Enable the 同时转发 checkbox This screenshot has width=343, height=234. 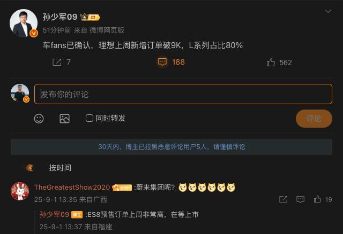(90, 118)
